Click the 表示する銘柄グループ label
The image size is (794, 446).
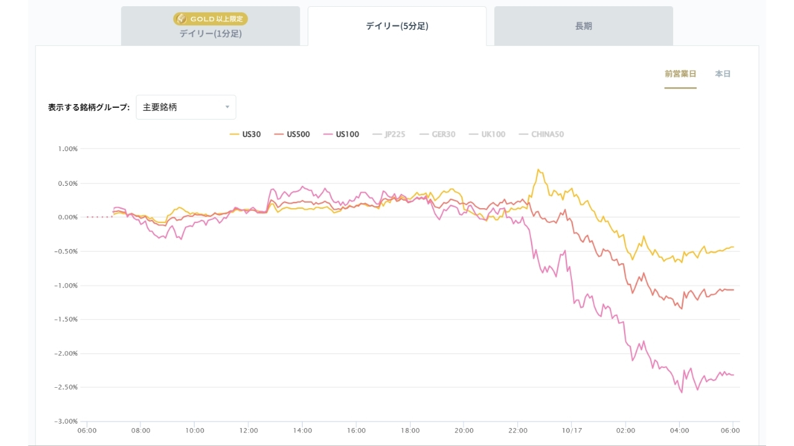89,107
